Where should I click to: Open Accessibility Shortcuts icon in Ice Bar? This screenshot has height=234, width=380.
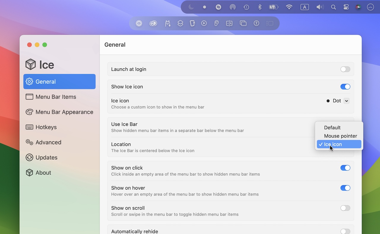point(256,23)
